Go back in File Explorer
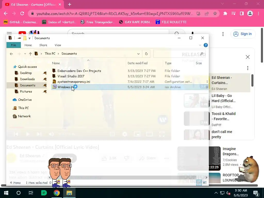This screenshot has width=264, height=198. [x=11, y=54]
